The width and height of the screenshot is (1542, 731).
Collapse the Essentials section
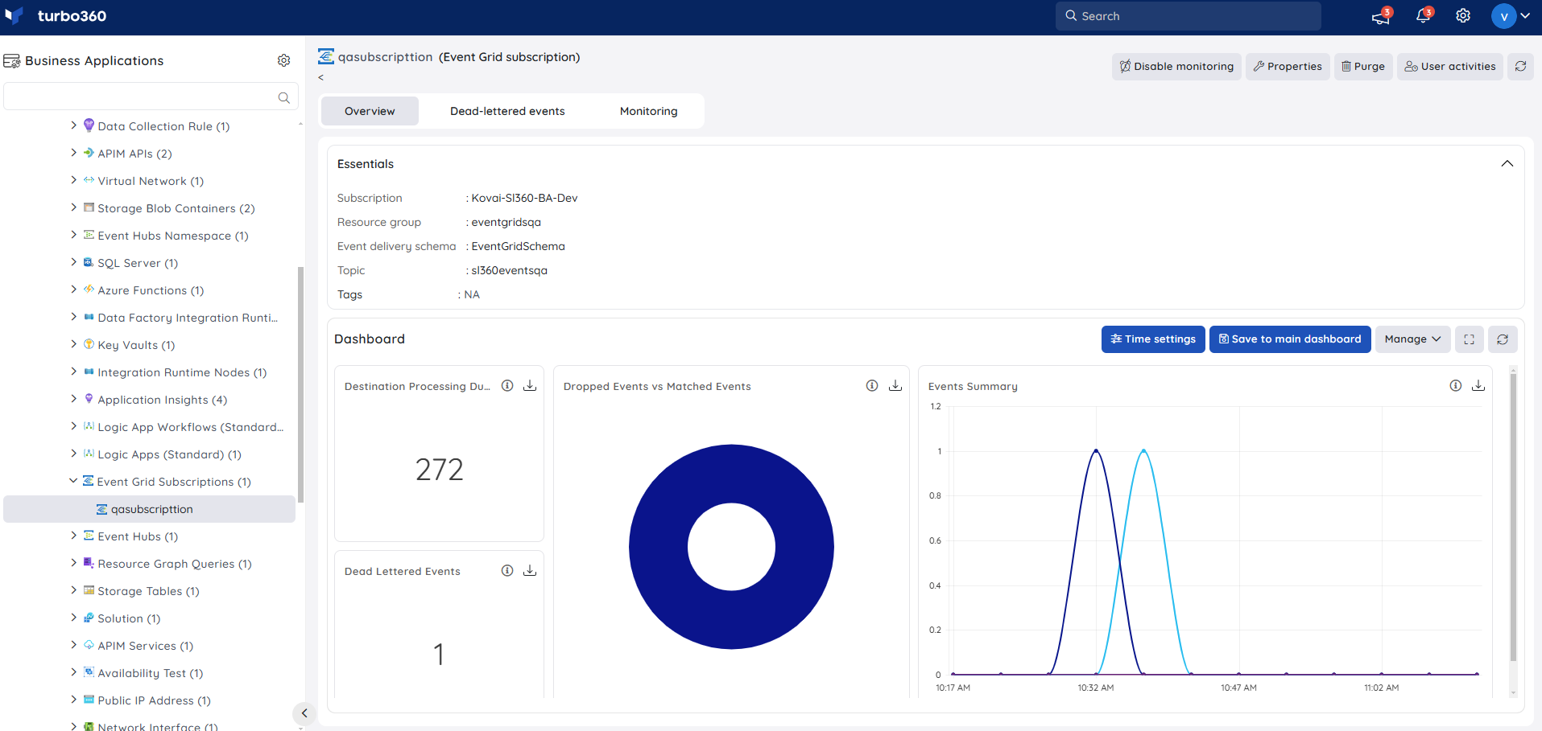(1507, 164)
